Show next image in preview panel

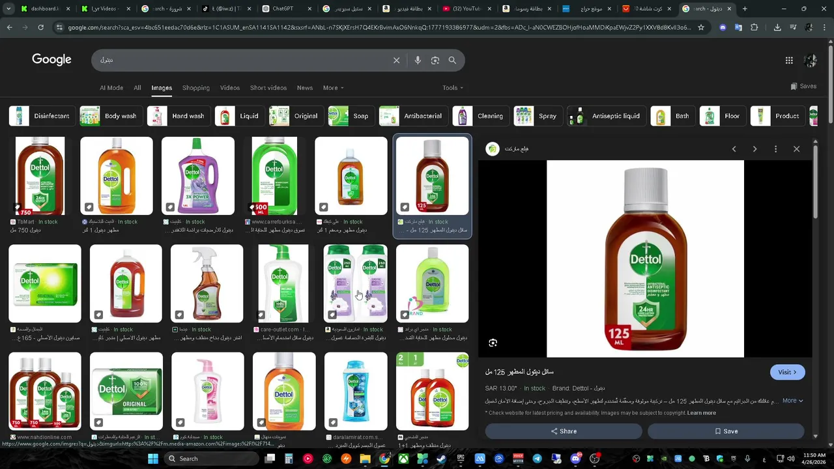755,149
